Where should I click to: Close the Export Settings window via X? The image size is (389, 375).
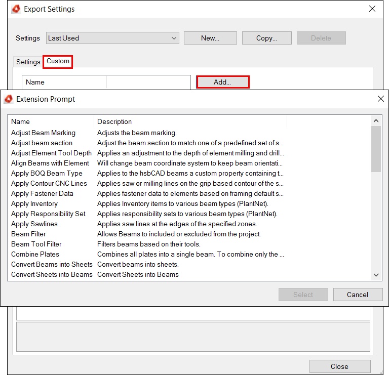point(372,9)
